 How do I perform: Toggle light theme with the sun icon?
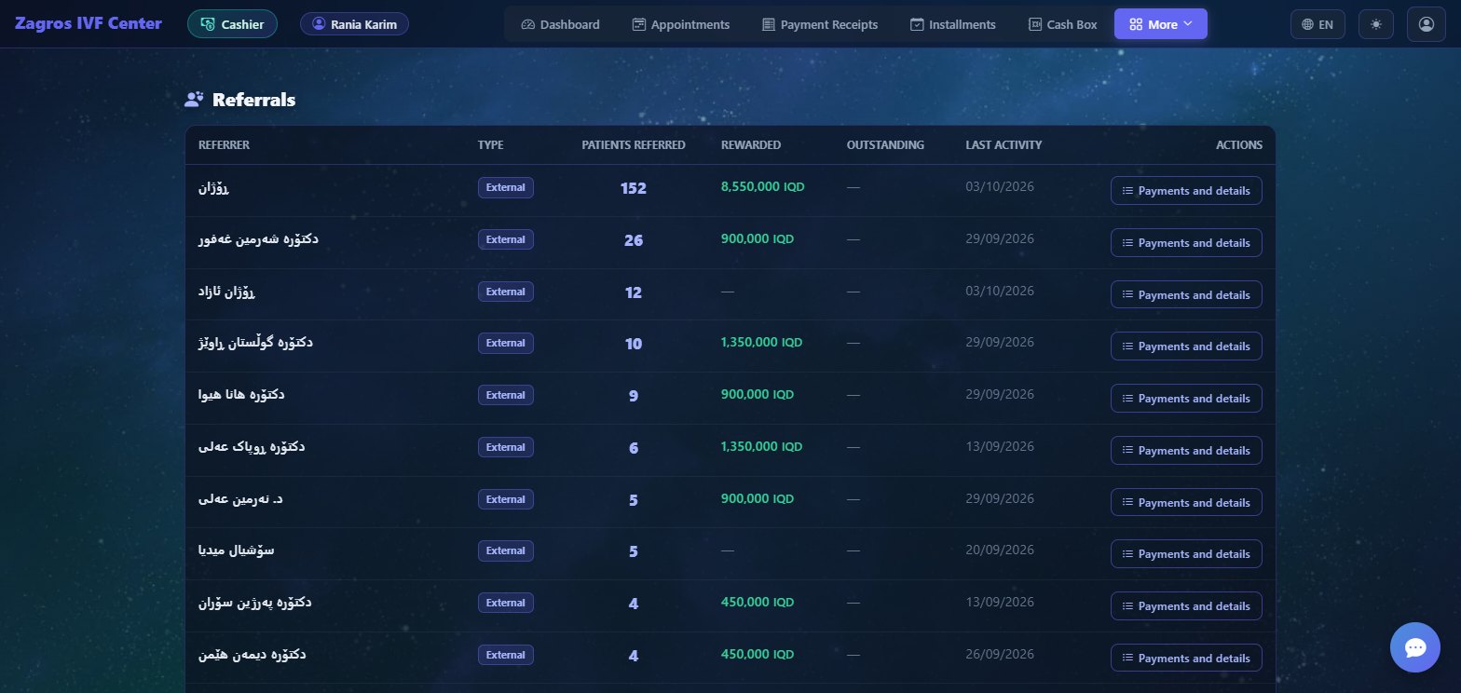(x=1376, y=24)
